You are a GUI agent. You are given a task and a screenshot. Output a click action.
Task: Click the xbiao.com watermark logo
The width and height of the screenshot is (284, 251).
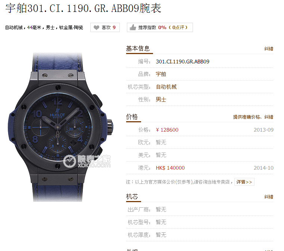pyautogui.click(x=87, y=161)
